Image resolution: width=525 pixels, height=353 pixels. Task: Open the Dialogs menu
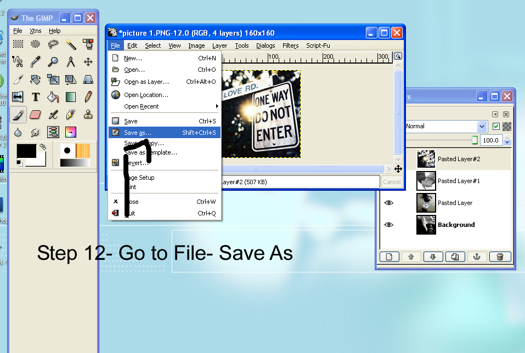coord(266,45)
